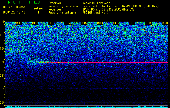Click the 0.7 kHz axis label

[x=2, y=89]
